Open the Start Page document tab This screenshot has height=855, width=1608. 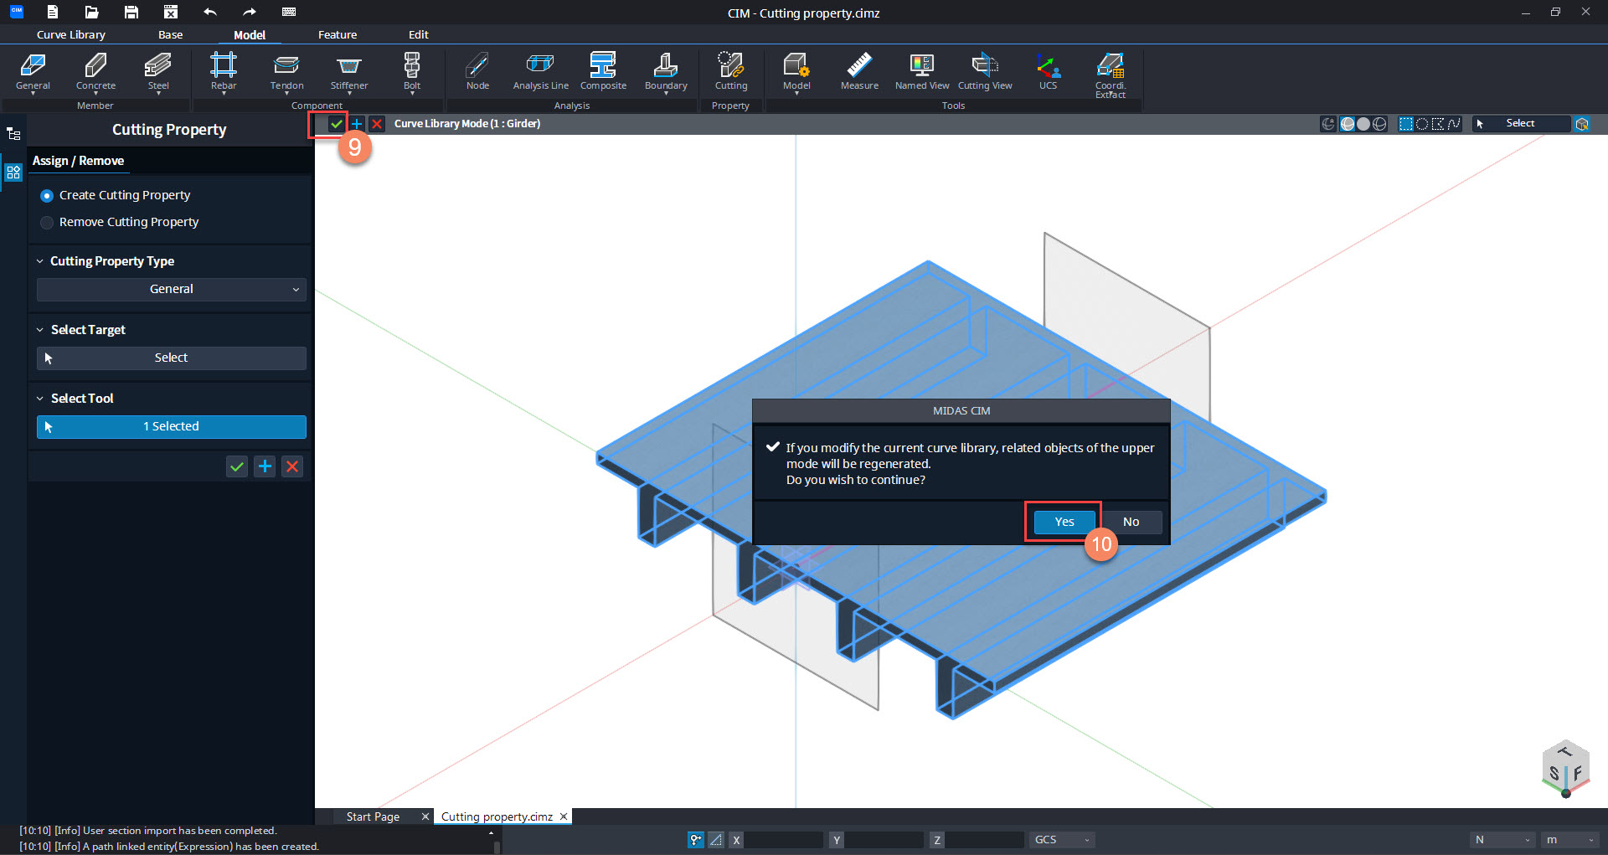(x=373, y=816)
